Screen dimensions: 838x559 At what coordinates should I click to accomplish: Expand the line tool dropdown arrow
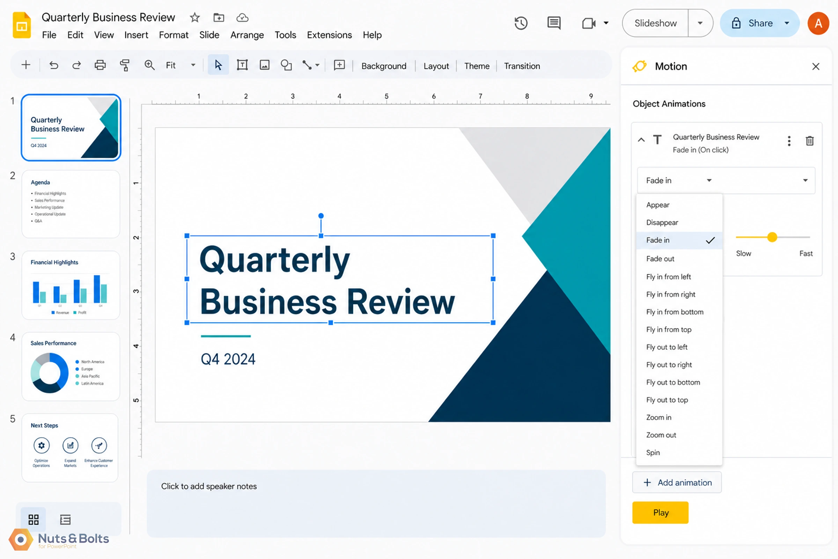point(317,65)
